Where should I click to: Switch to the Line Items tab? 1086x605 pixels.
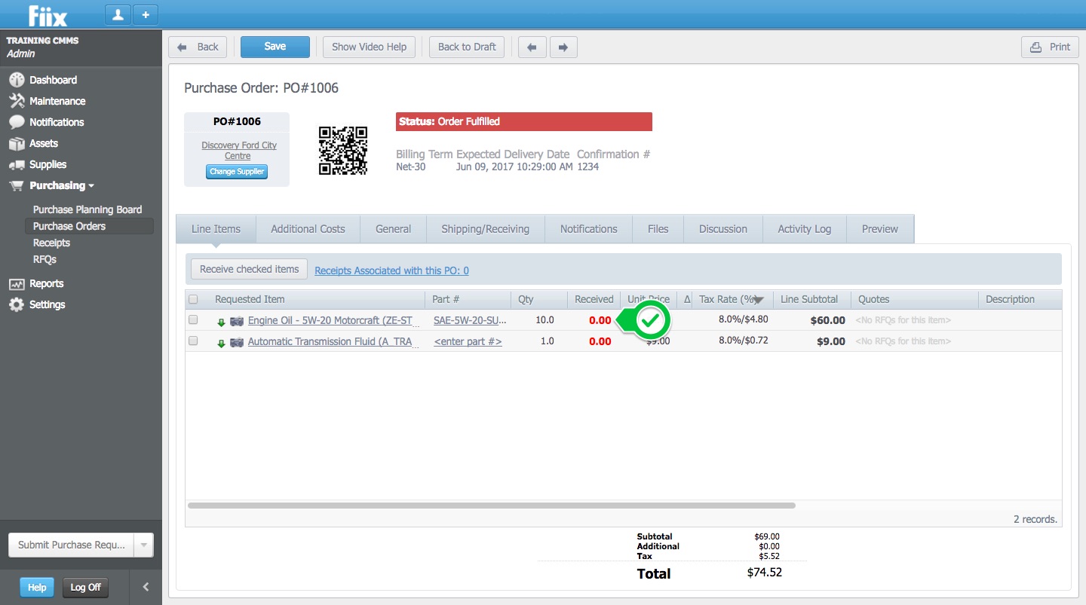[216, 229]
